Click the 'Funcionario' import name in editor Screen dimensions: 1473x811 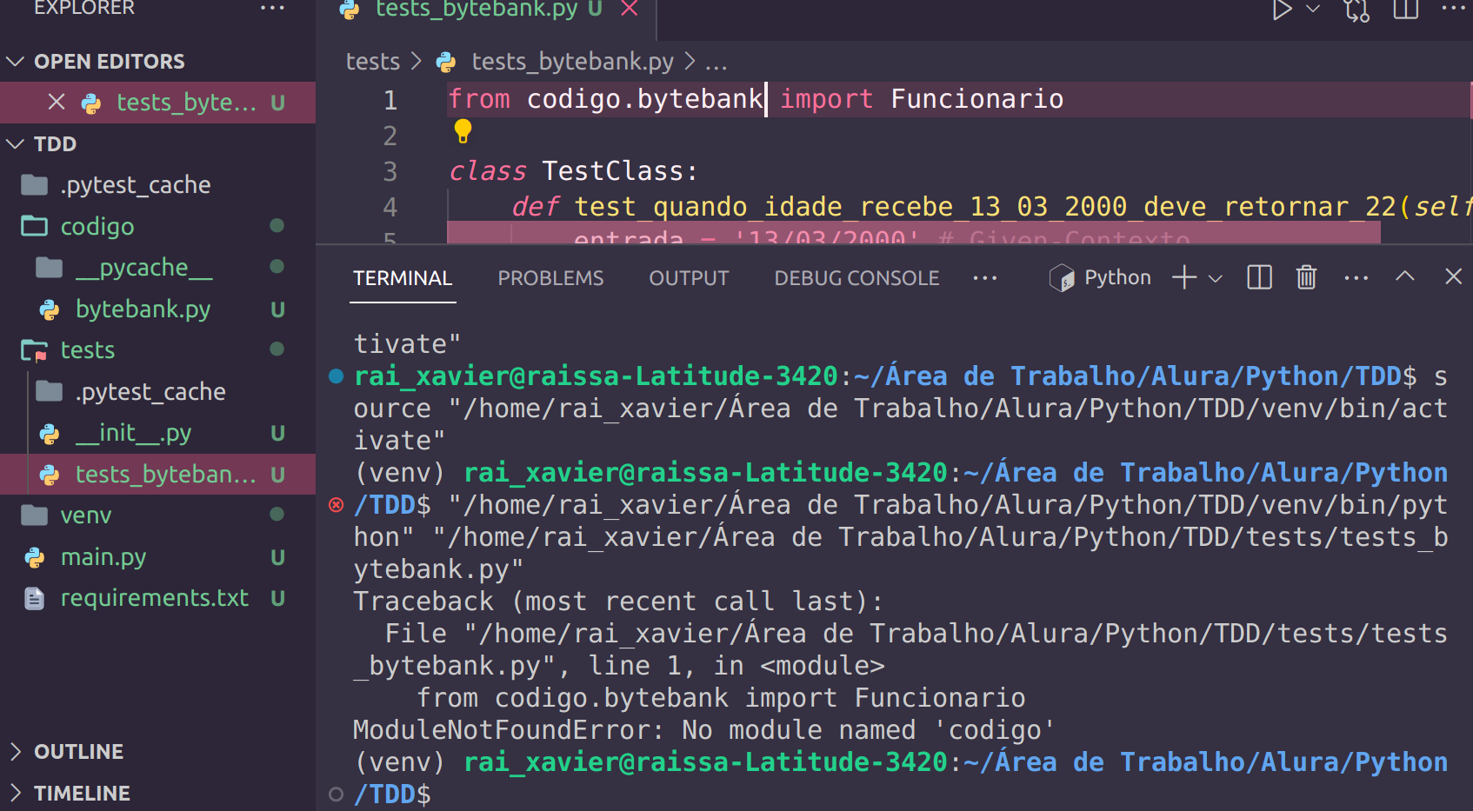pos(976,98)
